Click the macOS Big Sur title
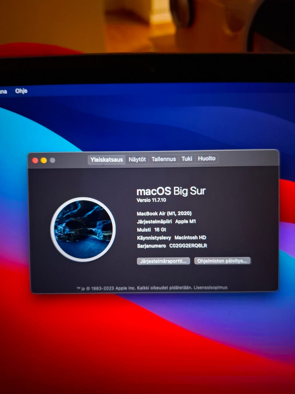The height and width of the screenshot is (394, 295). click(171, 191)
